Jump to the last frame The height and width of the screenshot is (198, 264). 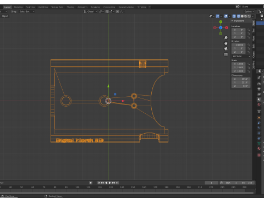(117, 183)
